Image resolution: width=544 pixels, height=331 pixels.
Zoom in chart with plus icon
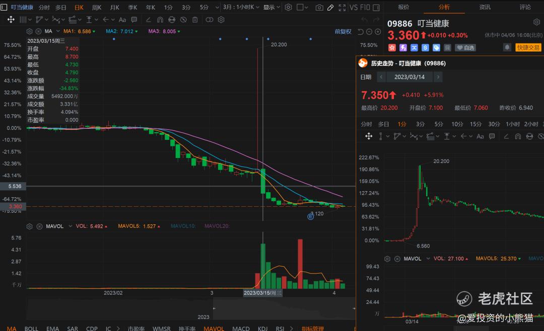(378, 32)
